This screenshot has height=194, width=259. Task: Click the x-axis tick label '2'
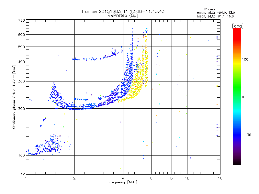(74, 178)
